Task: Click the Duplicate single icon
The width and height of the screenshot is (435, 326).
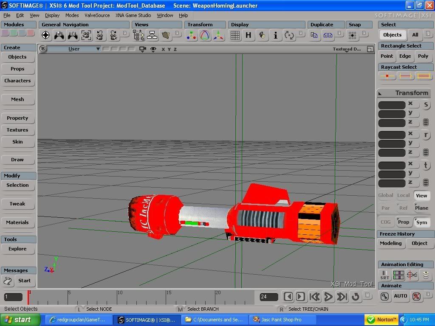Action: [x=314, y=35]
